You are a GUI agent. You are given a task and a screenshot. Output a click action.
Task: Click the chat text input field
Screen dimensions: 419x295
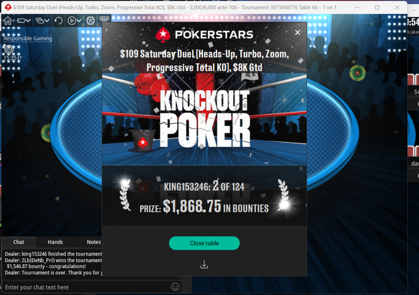point(87,287)
